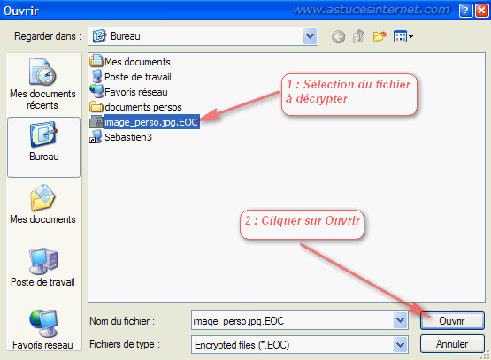Open Poste de travail in places sidebar

tap(42, 268)
